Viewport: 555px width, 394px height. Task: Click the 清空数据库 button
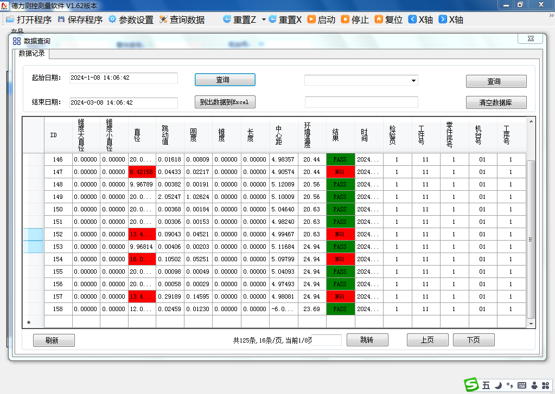click(x=496, y=102)
